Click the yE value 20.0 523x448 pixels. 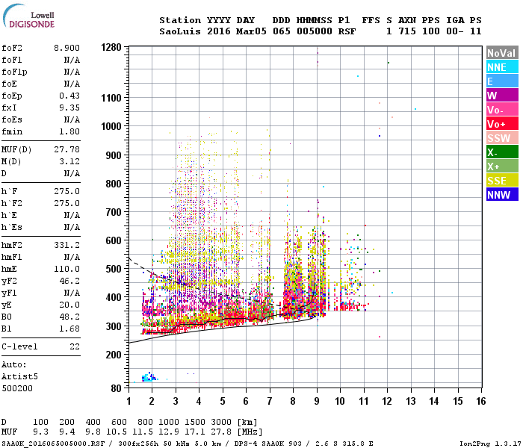pyautogui.click(x=69, y=305)
